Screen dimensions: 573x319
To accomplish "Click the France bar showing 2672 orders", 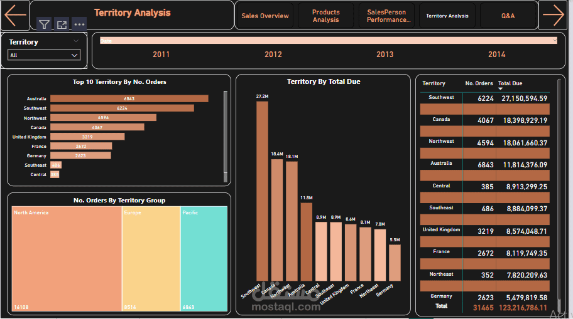I will [81, 146].
